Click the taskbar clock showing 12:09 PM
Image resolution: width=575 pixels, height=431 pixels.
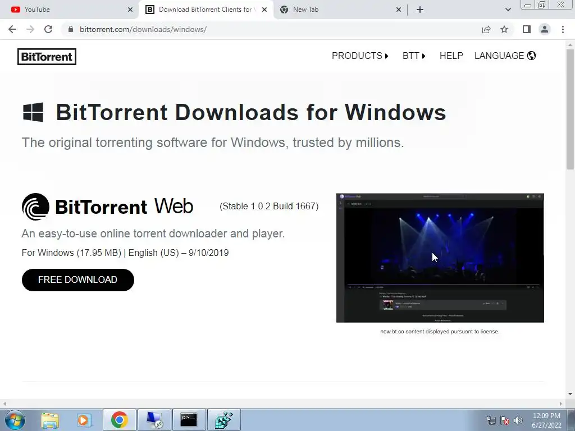546,420
